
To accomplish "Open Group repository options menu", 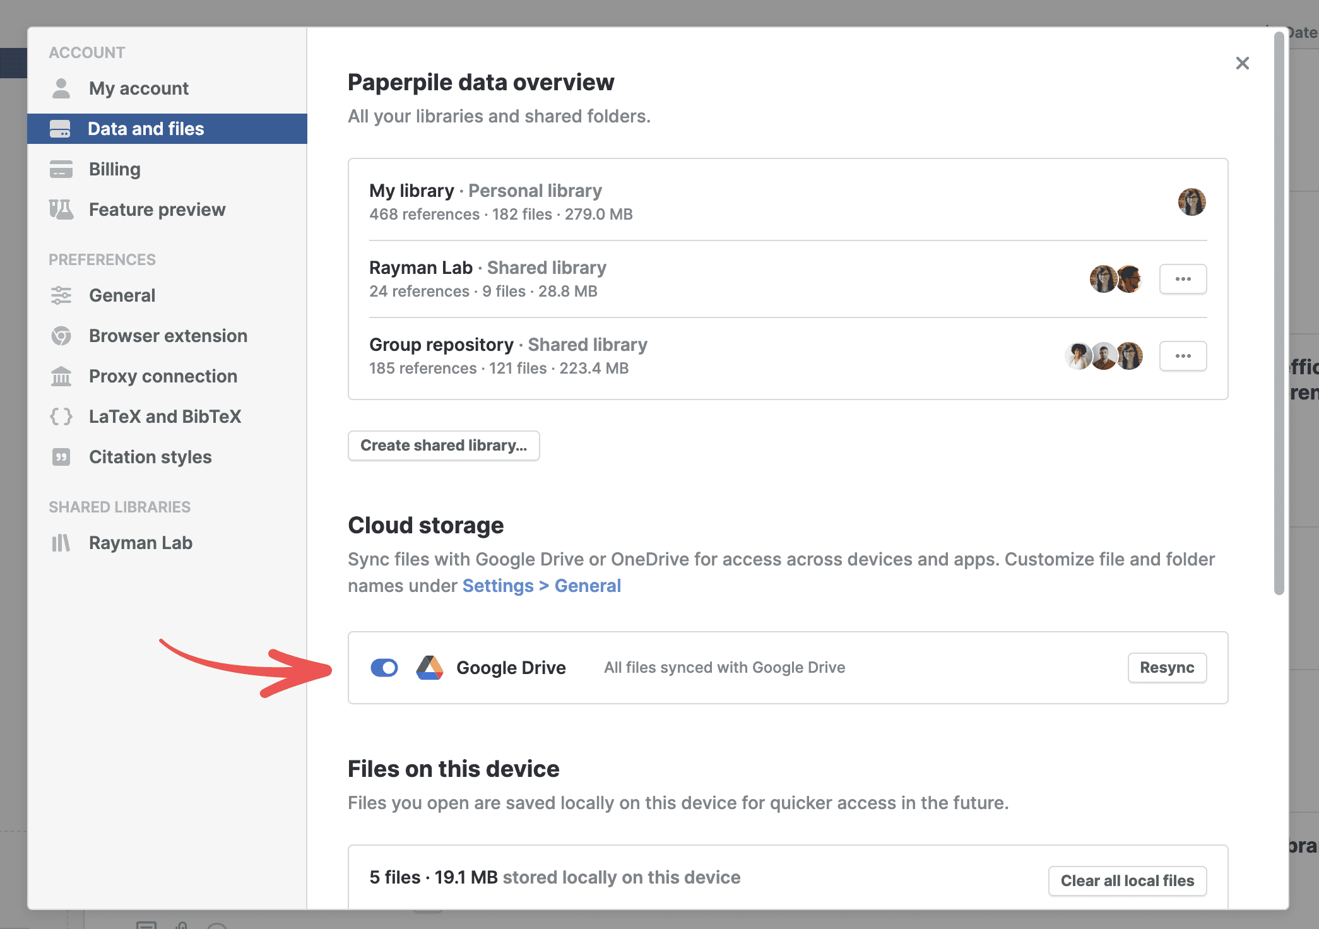I will tap(1183, 356).
